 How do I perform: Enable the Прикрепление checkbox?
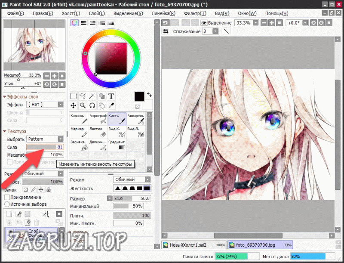click(x=7, y=197)
